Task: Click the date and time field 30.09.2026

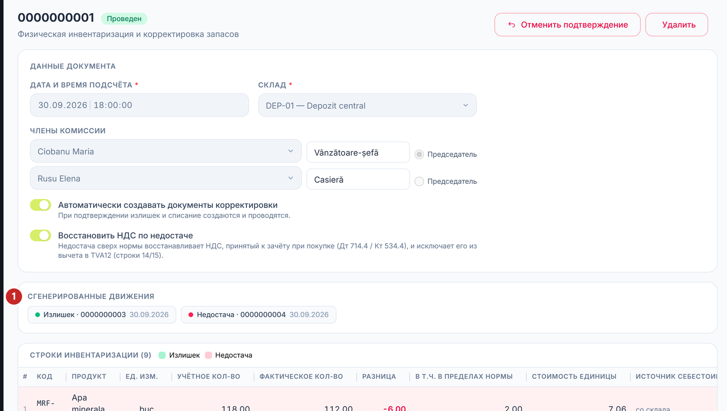Action: coord(140,105)
